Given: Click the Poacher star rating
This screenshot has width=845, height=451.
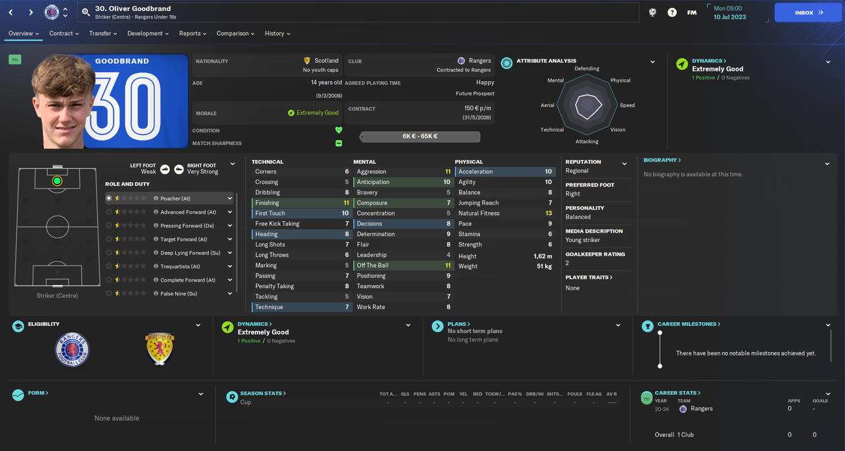Looking at the screenshot, I should pyautogui.click(x=131, y=198).
